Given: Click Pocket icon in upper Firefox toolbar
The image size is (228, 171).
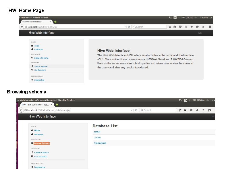Looking at the screenshot, I should tap(180, 27).
